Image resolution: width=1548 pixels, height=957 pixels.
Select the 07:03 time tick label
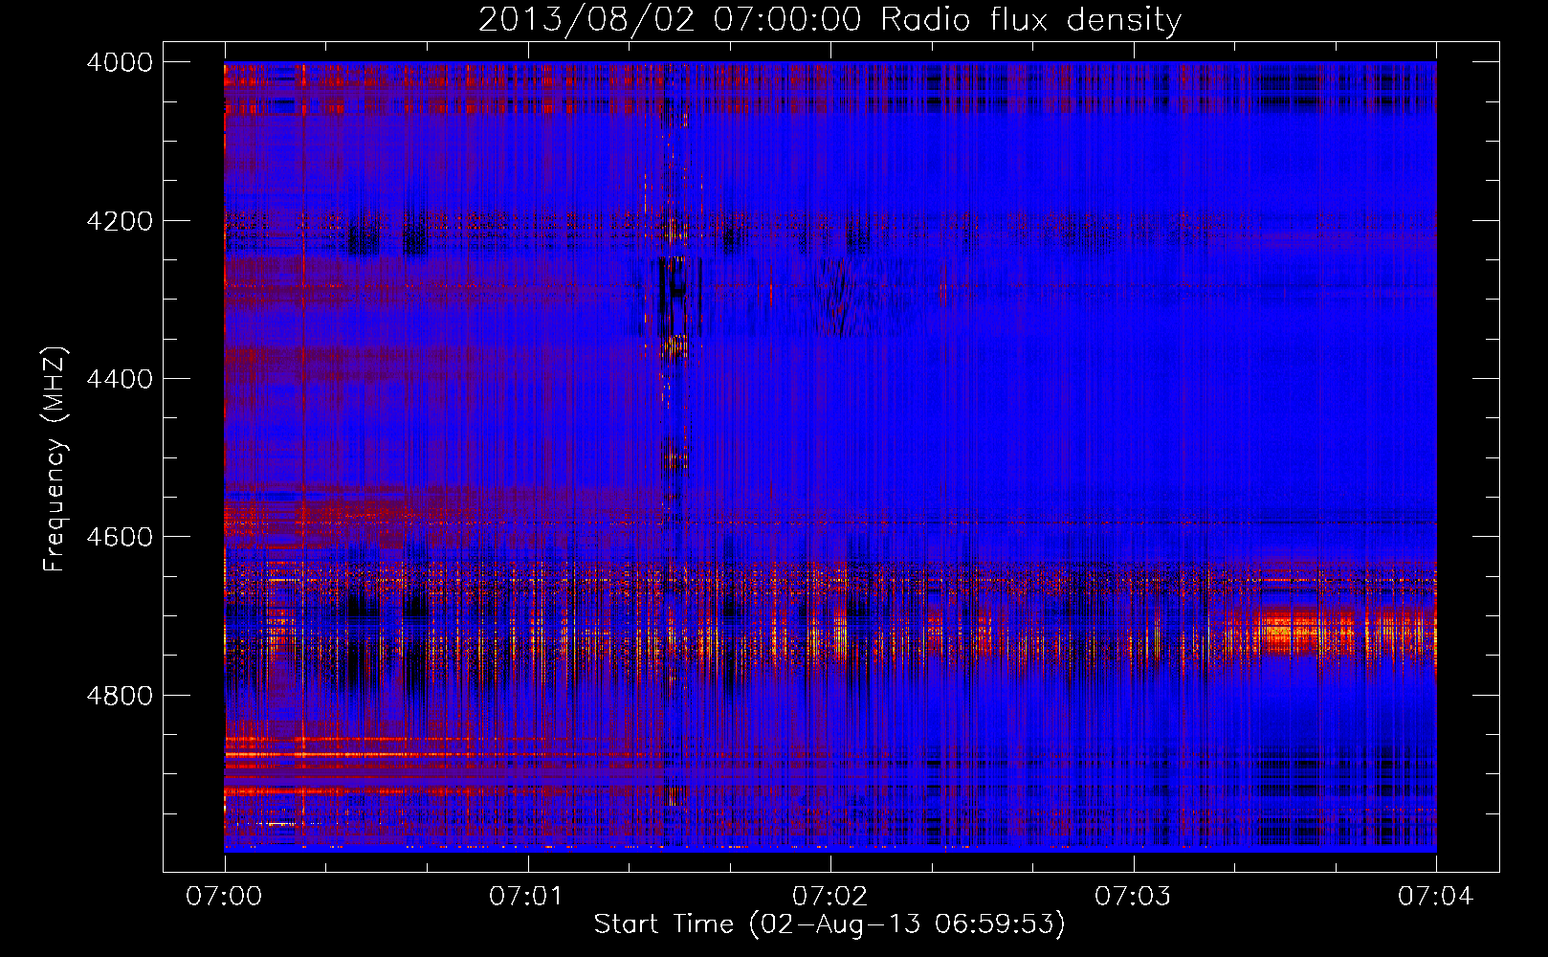(1133, 897)
